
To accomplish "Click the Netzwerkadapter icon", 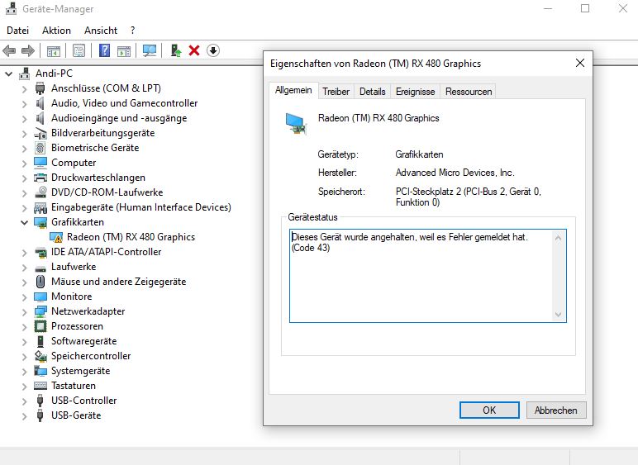I will click(x=40, y=311).
